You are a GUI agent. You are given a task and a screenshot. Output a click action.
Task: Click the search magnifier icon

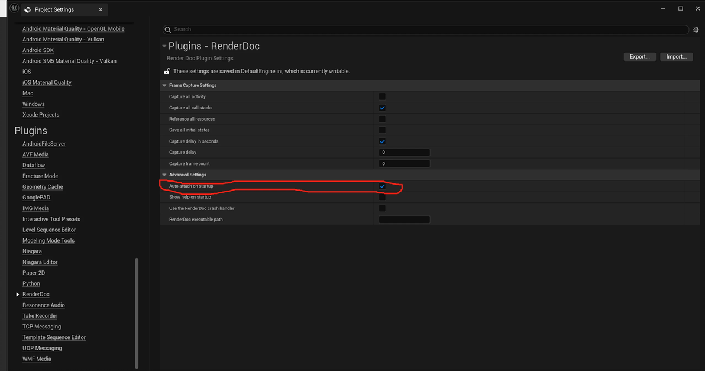coord(168,30)
